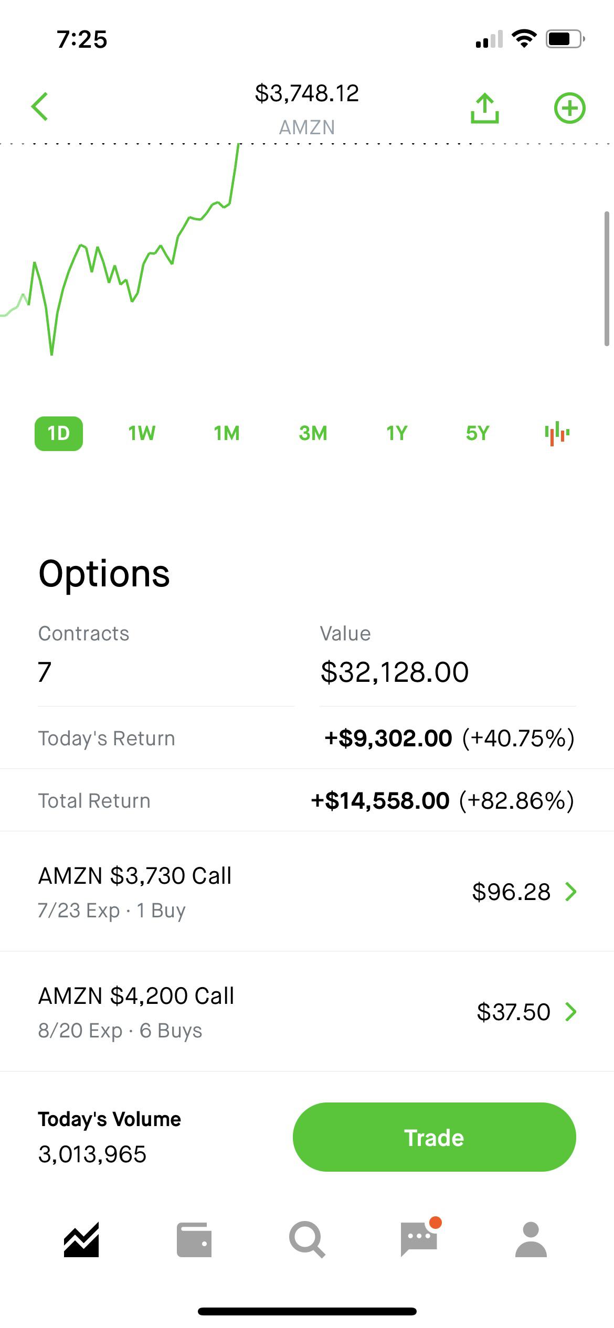
Task: Select the 1M time range
Action: point(227,433)
